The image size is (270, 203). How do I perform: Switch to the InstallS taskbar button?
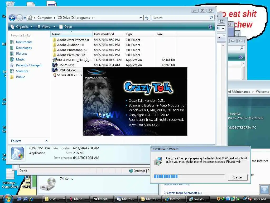[x=198, y=199]
